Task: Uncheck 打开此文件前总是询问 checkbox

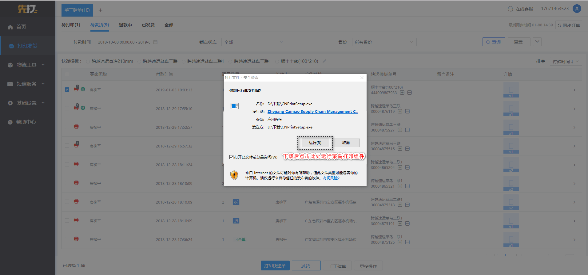Action: (x=231, y=157)
